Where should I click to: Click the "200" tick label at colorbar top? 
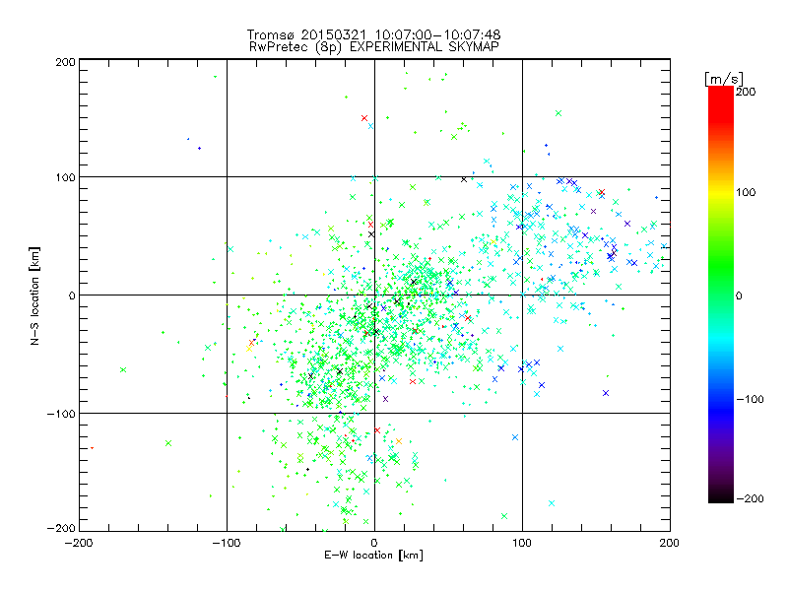tap(746, 91)
